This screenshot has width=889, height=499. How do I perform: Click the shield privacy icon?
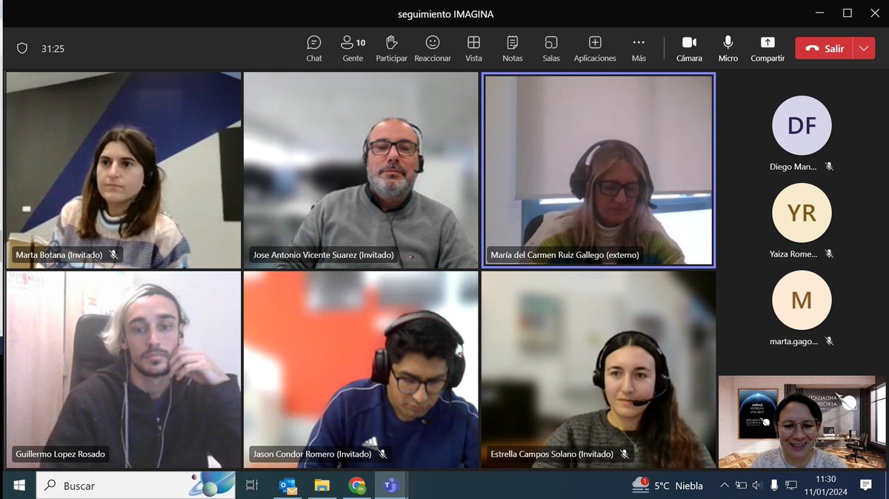[x=22, y=48]
